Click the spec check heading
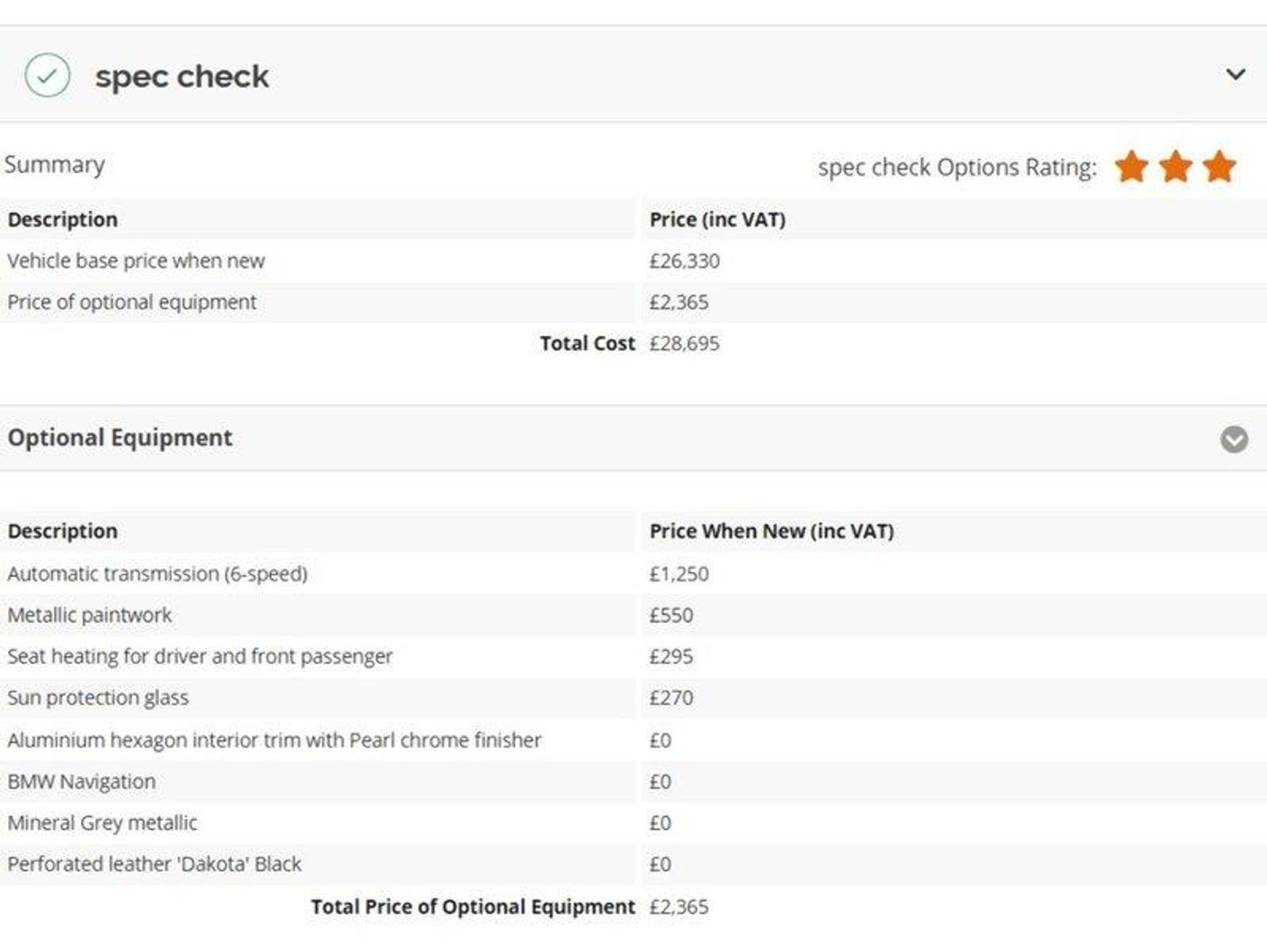This screenshot has height=950, width=1267. [x=182, y=77]
